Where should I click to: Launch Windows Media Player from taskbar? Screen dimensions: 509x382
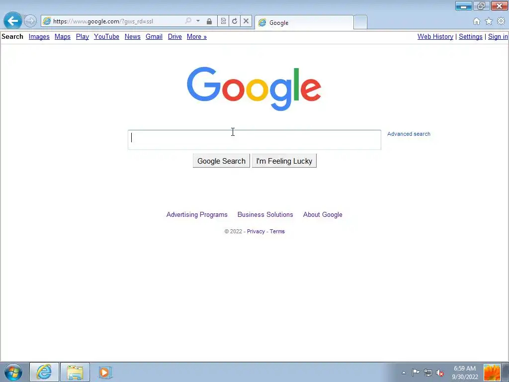(105, 372)
